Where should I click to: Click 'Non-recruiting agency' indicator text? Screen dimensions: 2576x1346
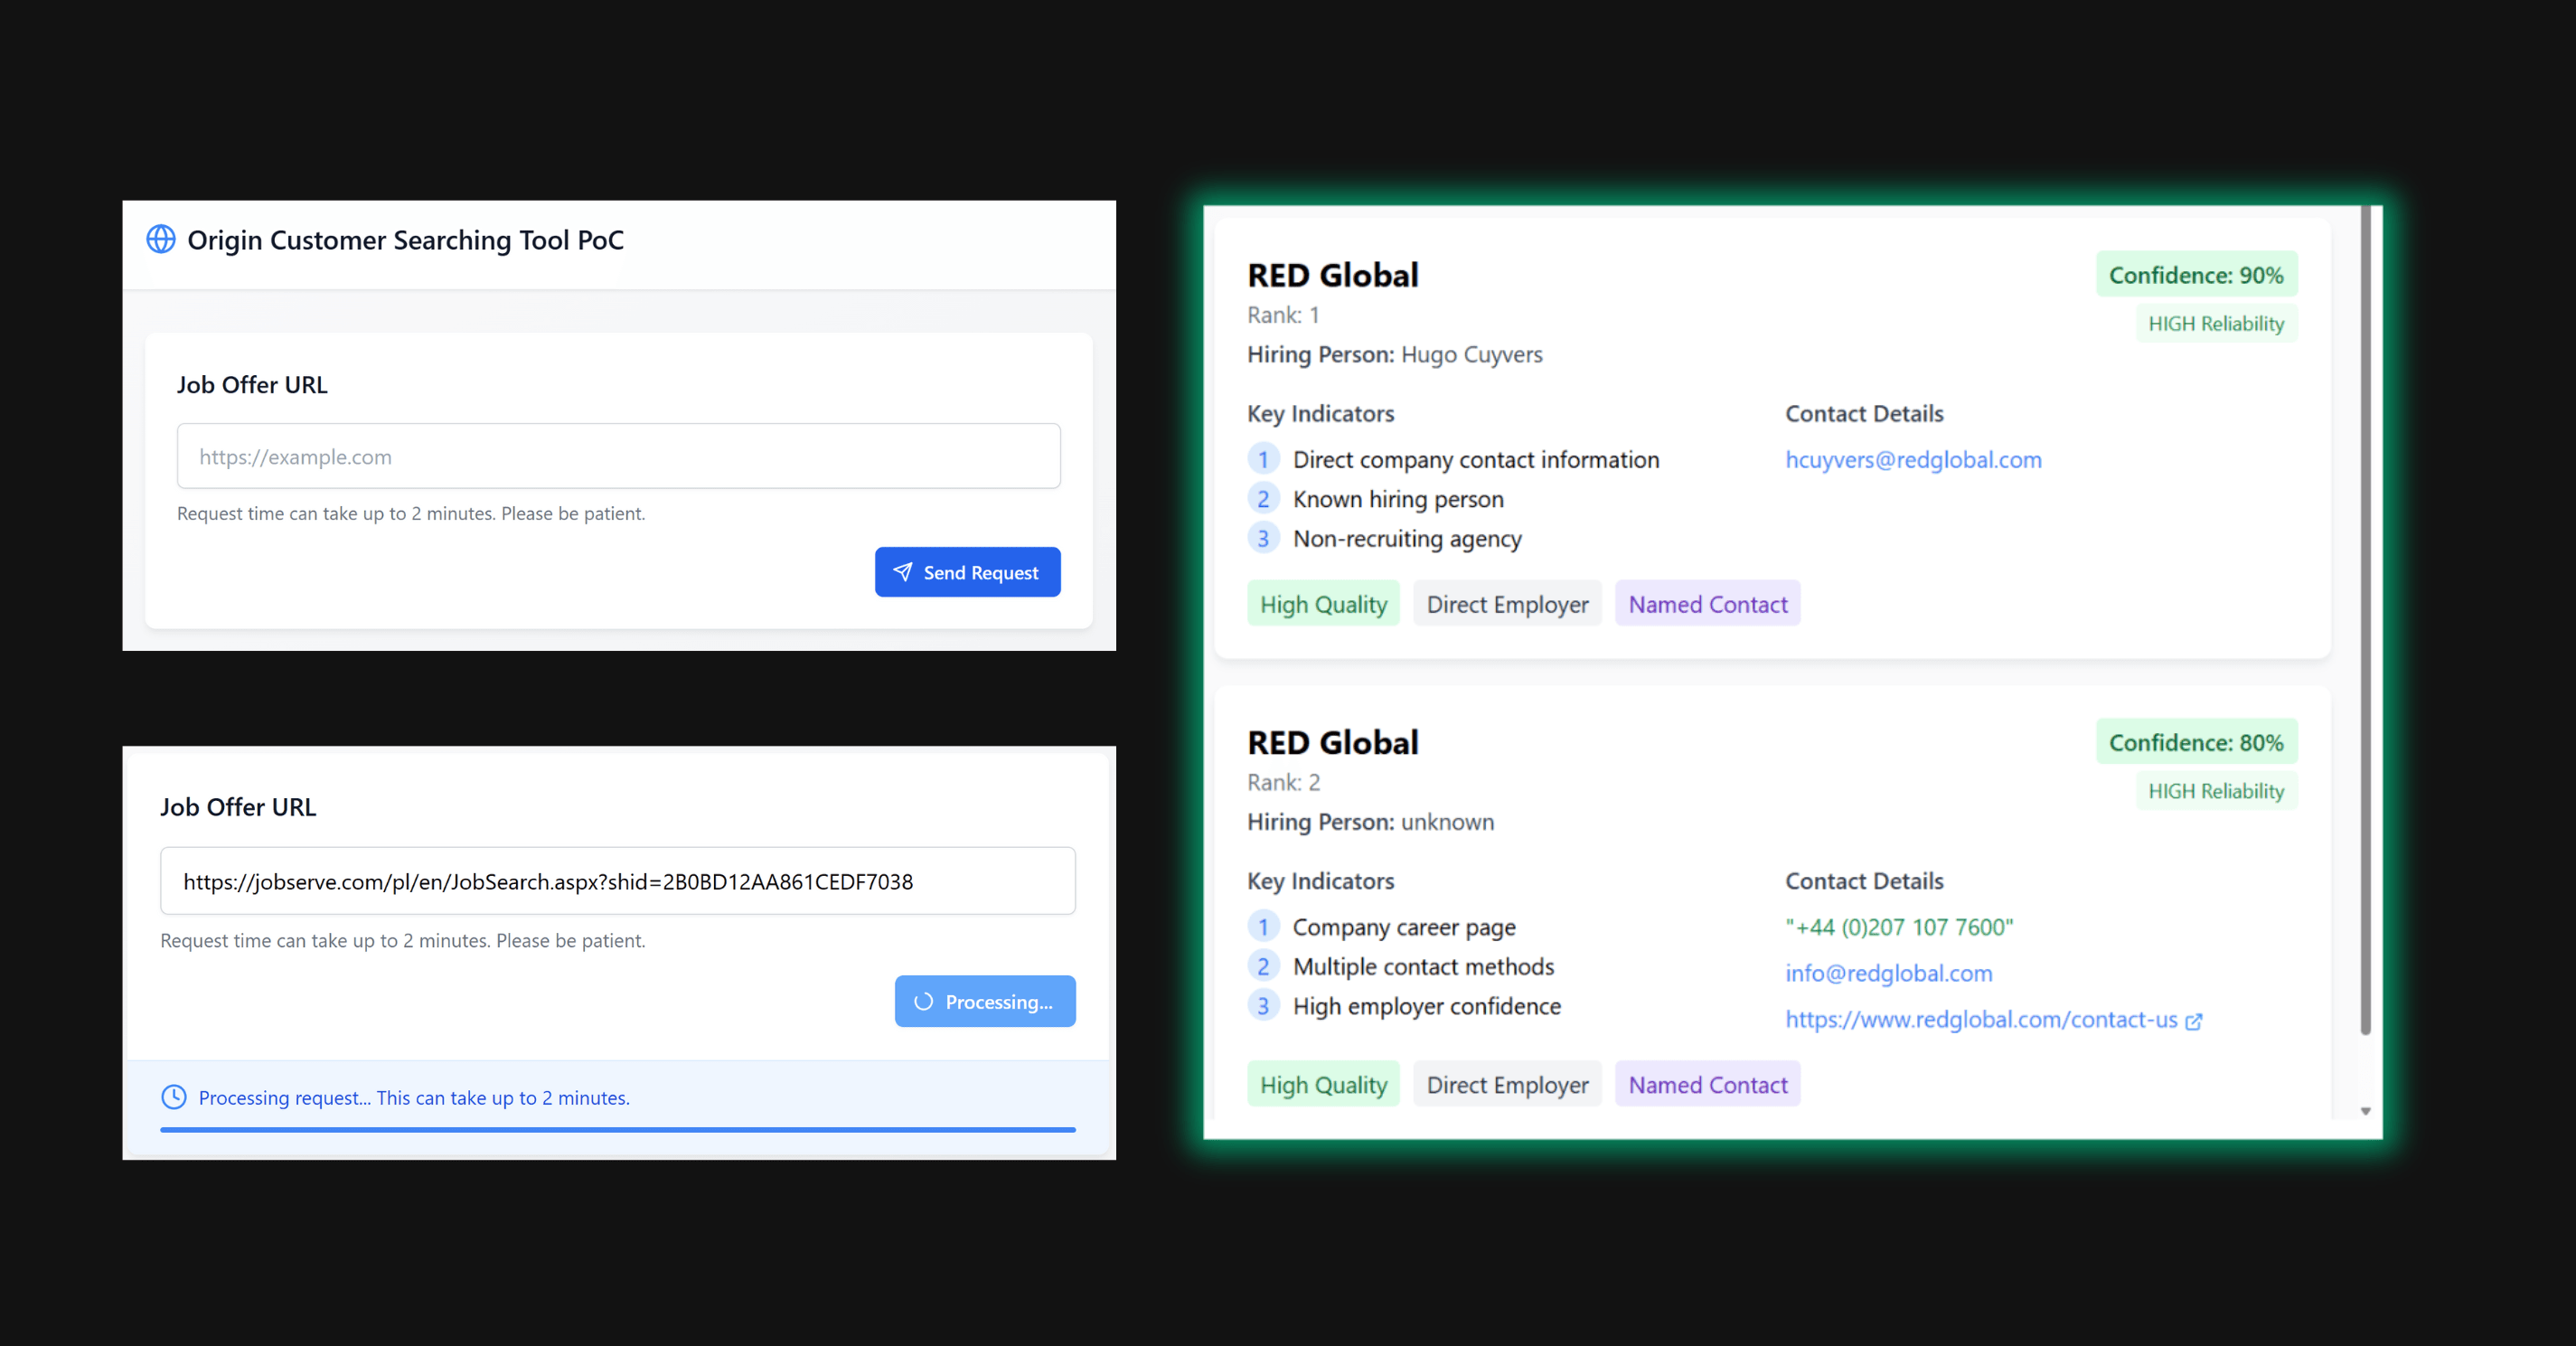[x=1407, y=539]
